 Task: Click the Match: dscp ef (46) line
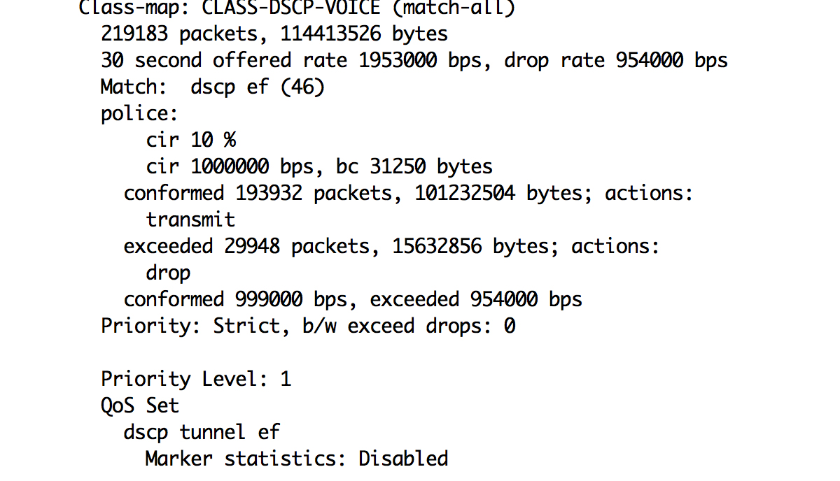tap(213, 87)
